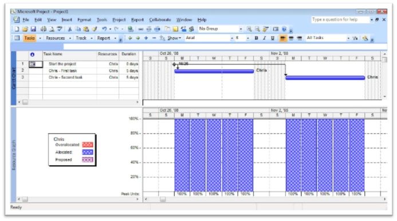Toggle bold formatting
The image size is (397, 221).
256,38
